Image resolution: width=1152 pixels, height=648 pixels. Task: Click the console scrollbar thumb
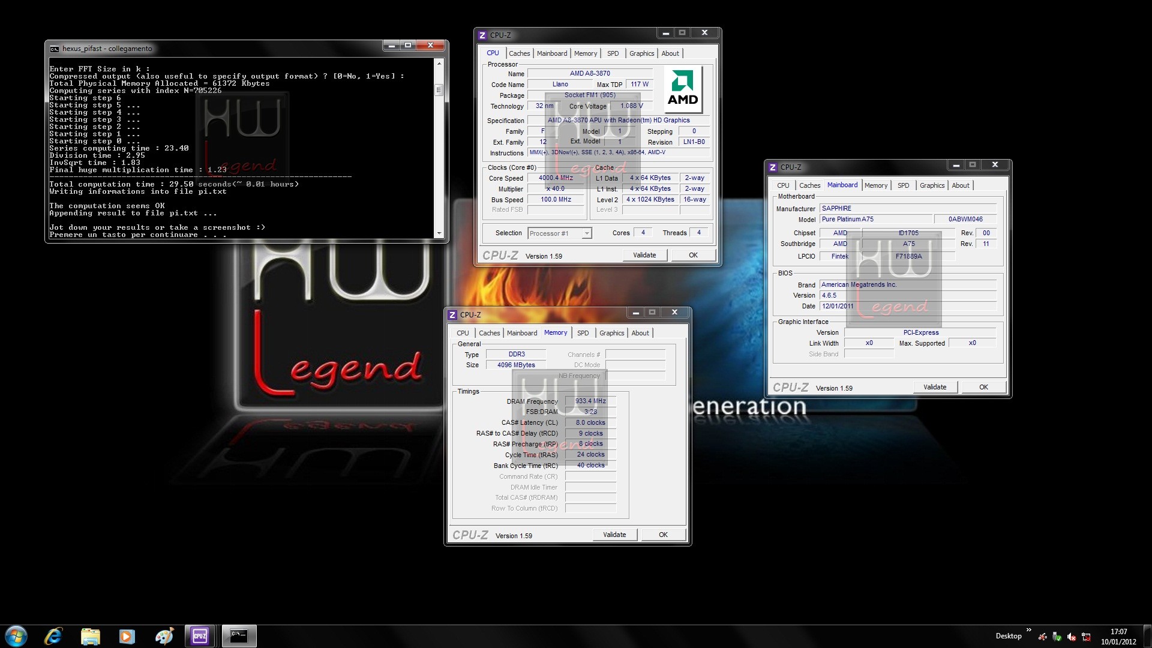point(439,90)
